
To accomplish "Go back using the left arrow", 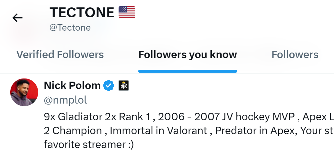I will [17, 18].
